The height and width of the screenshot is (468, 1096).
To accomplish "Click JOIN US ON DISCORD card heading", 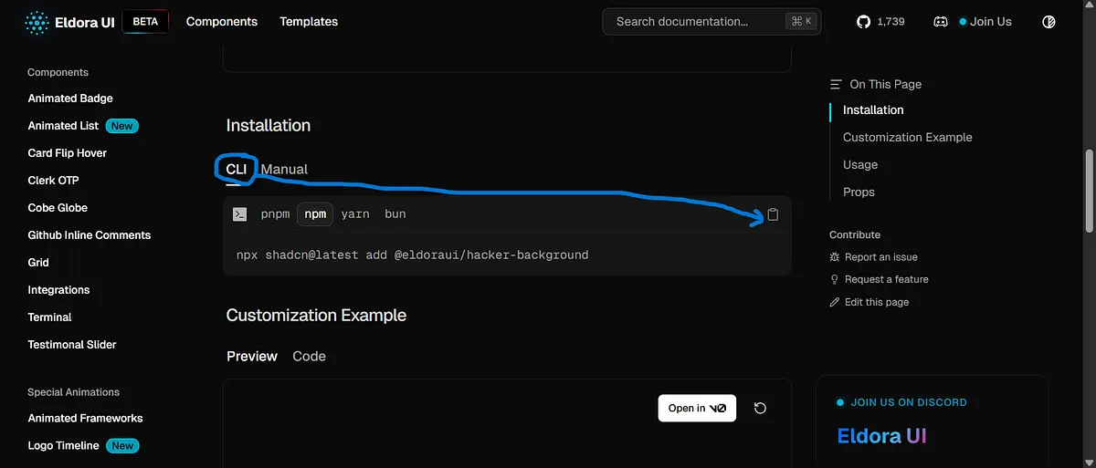I will click(909, 402).
